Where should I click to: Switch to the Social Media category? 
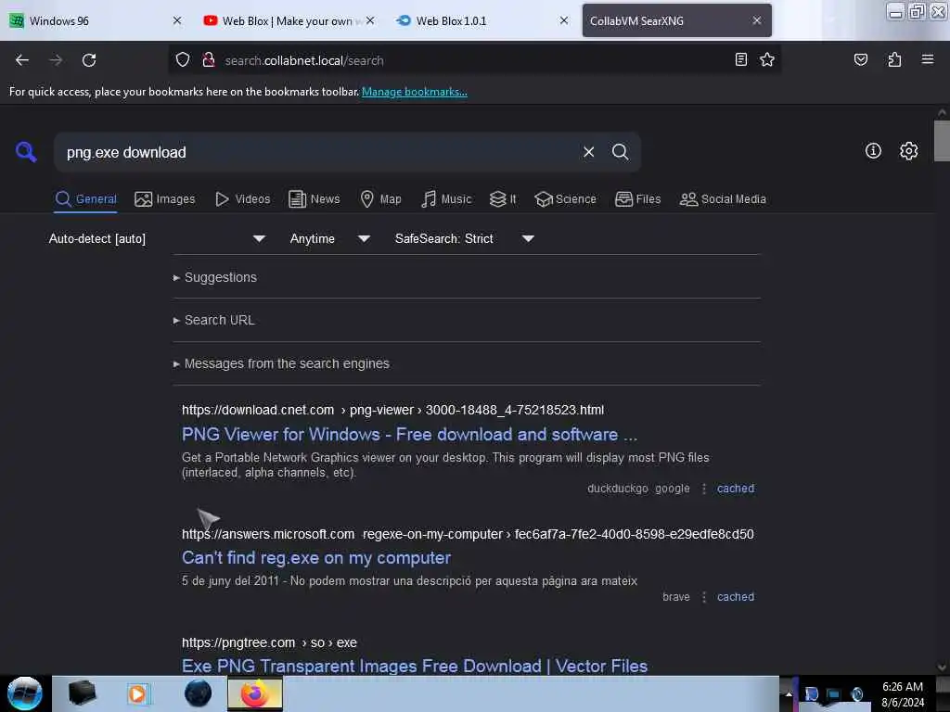coord(722,199)
